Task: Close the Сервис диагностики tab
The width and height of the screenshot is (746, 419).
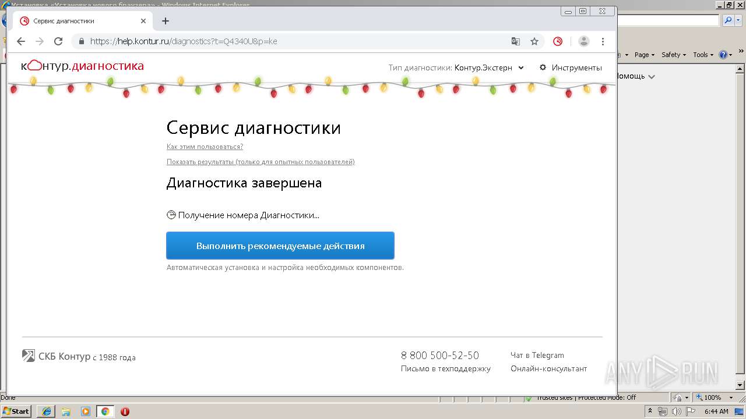Action: pos(143,21)
